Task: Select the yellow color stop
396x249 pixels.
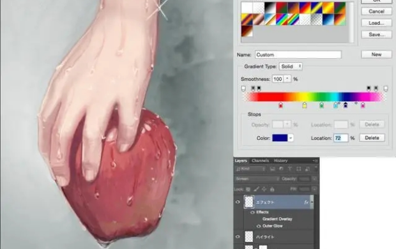Action: [305, 105]
